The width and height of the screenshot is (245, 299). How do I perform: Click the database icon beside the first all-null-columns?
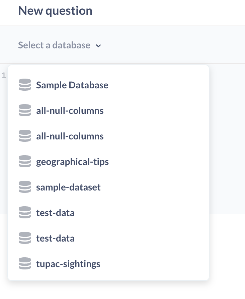(24, 110)
